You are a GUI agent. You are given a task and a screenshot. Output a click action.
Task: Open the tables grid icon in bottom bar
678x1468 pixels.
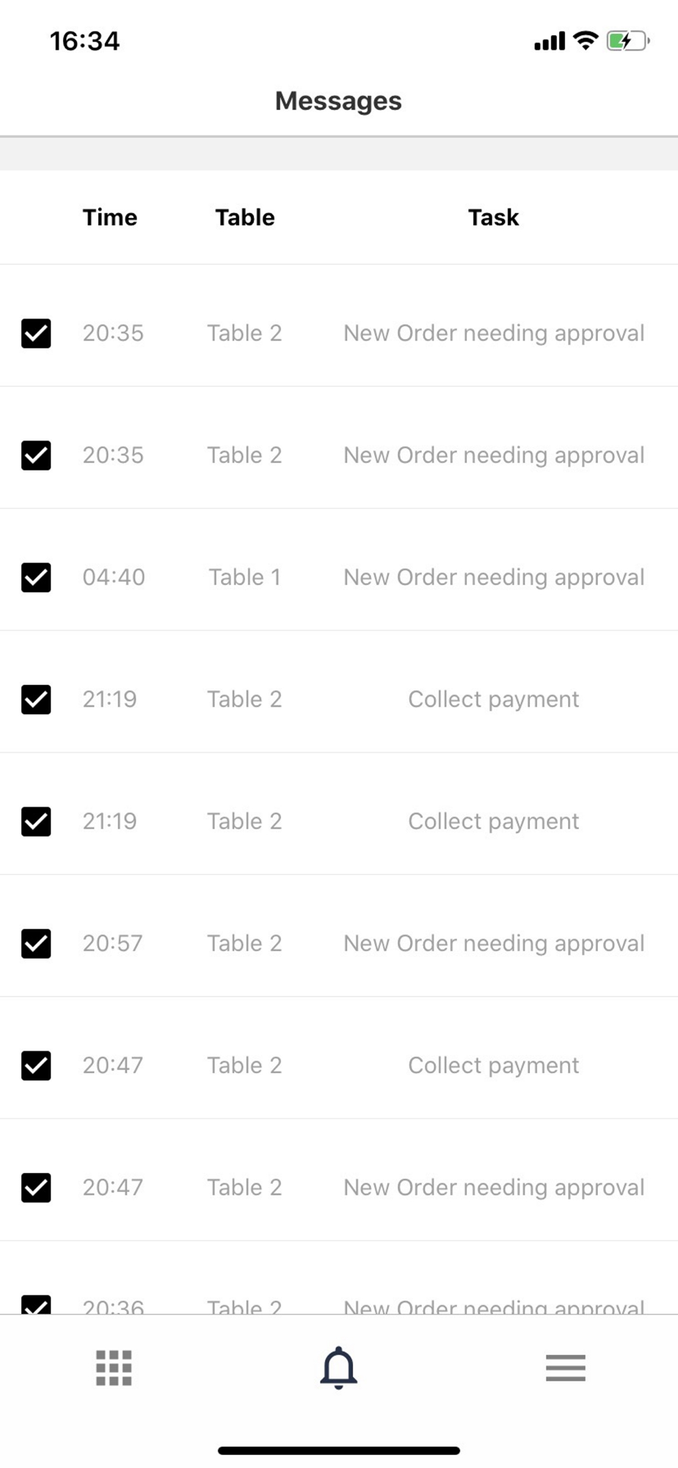point(114,1368)
